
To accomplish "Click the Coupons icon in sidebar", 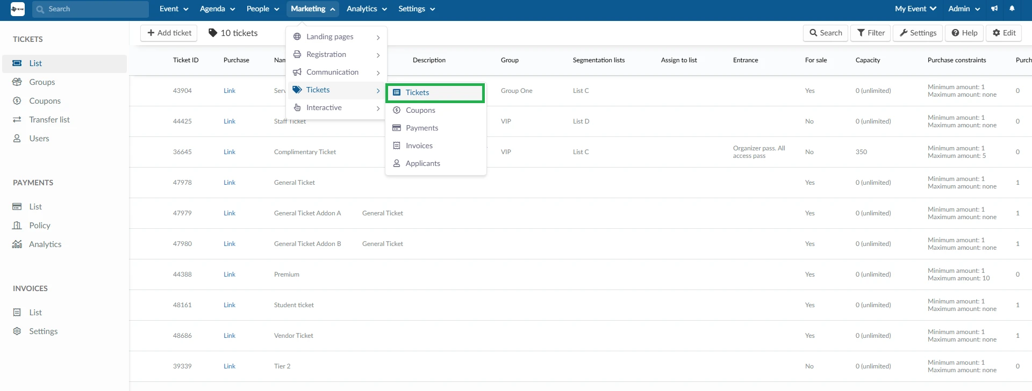I will tap(17, 100).
